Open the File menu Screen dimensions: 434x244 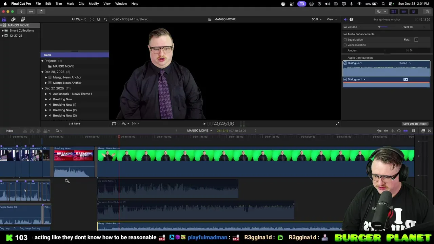(x=38, y=4)
